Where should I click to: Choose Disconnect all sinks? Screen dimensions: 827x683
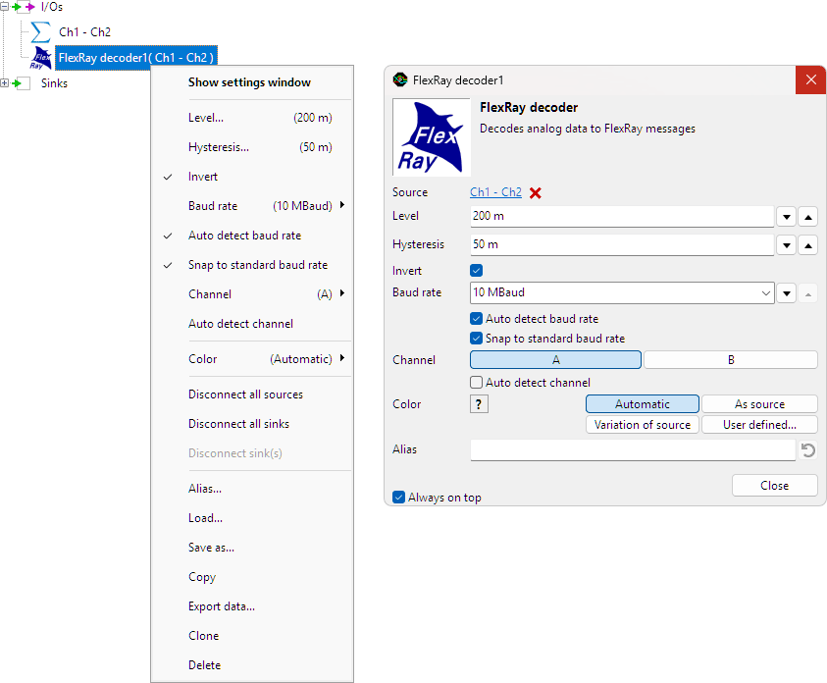coord(252,424)
